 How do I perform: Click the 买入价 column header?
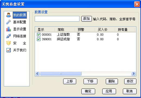pyautogui.click(x=105, y=30)
